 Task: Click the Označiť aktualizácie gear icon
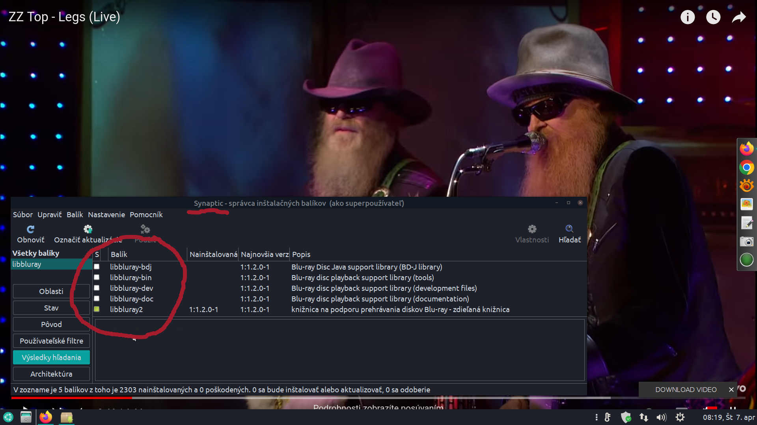(x=88, y=229)
